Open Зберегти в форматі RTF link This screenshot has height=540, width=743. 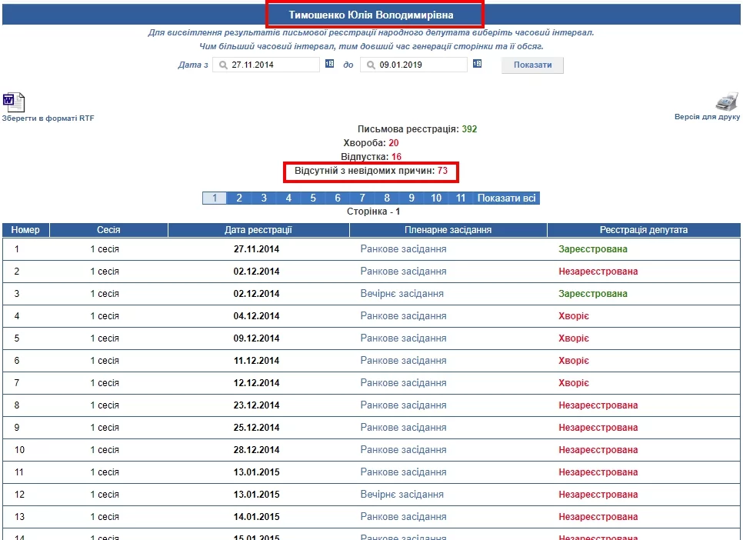click(x=48, y=118)
